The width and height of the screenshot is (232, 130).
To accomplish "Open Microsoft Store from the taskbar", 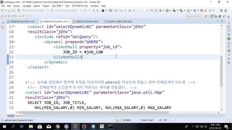I will (40, 126).
